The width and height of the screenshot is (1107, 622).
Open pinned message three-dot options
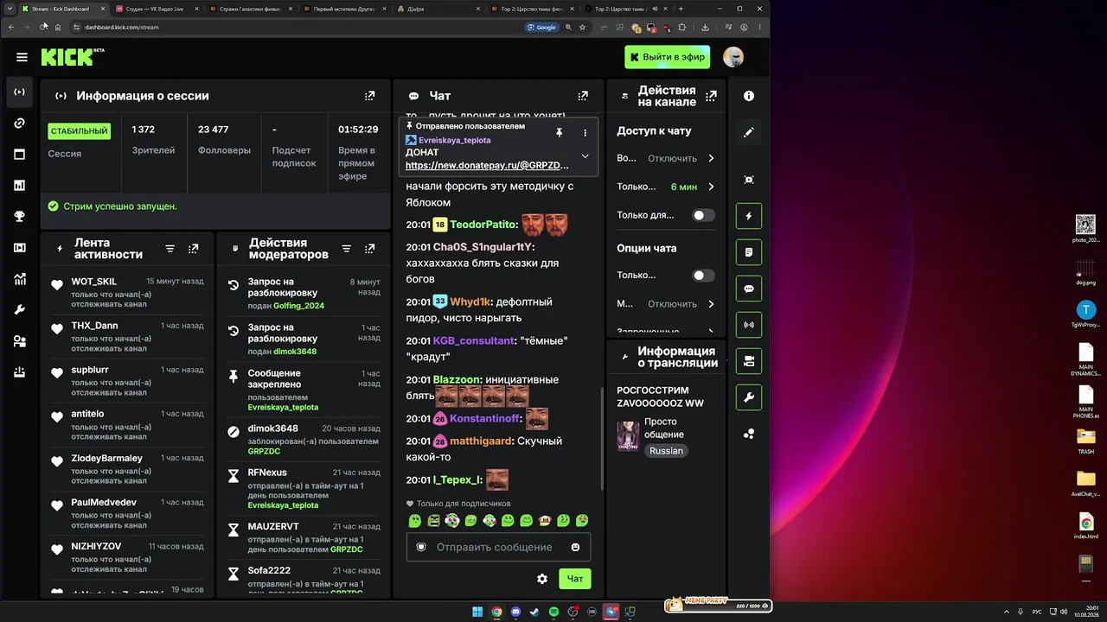point(585,132)
